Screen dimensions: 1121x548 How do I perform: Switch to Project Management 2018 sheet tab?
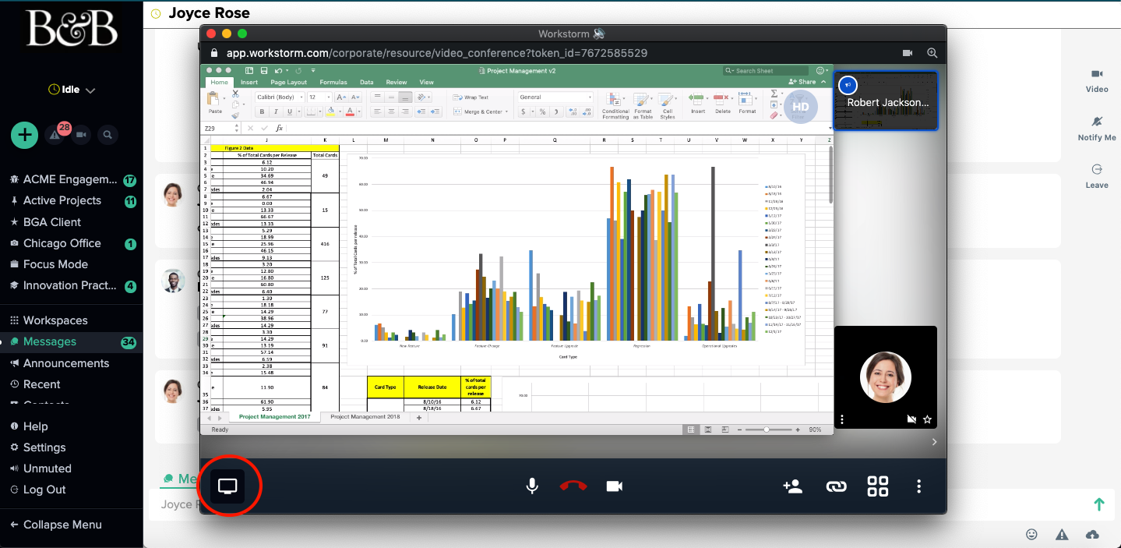[x=365, y=417]
